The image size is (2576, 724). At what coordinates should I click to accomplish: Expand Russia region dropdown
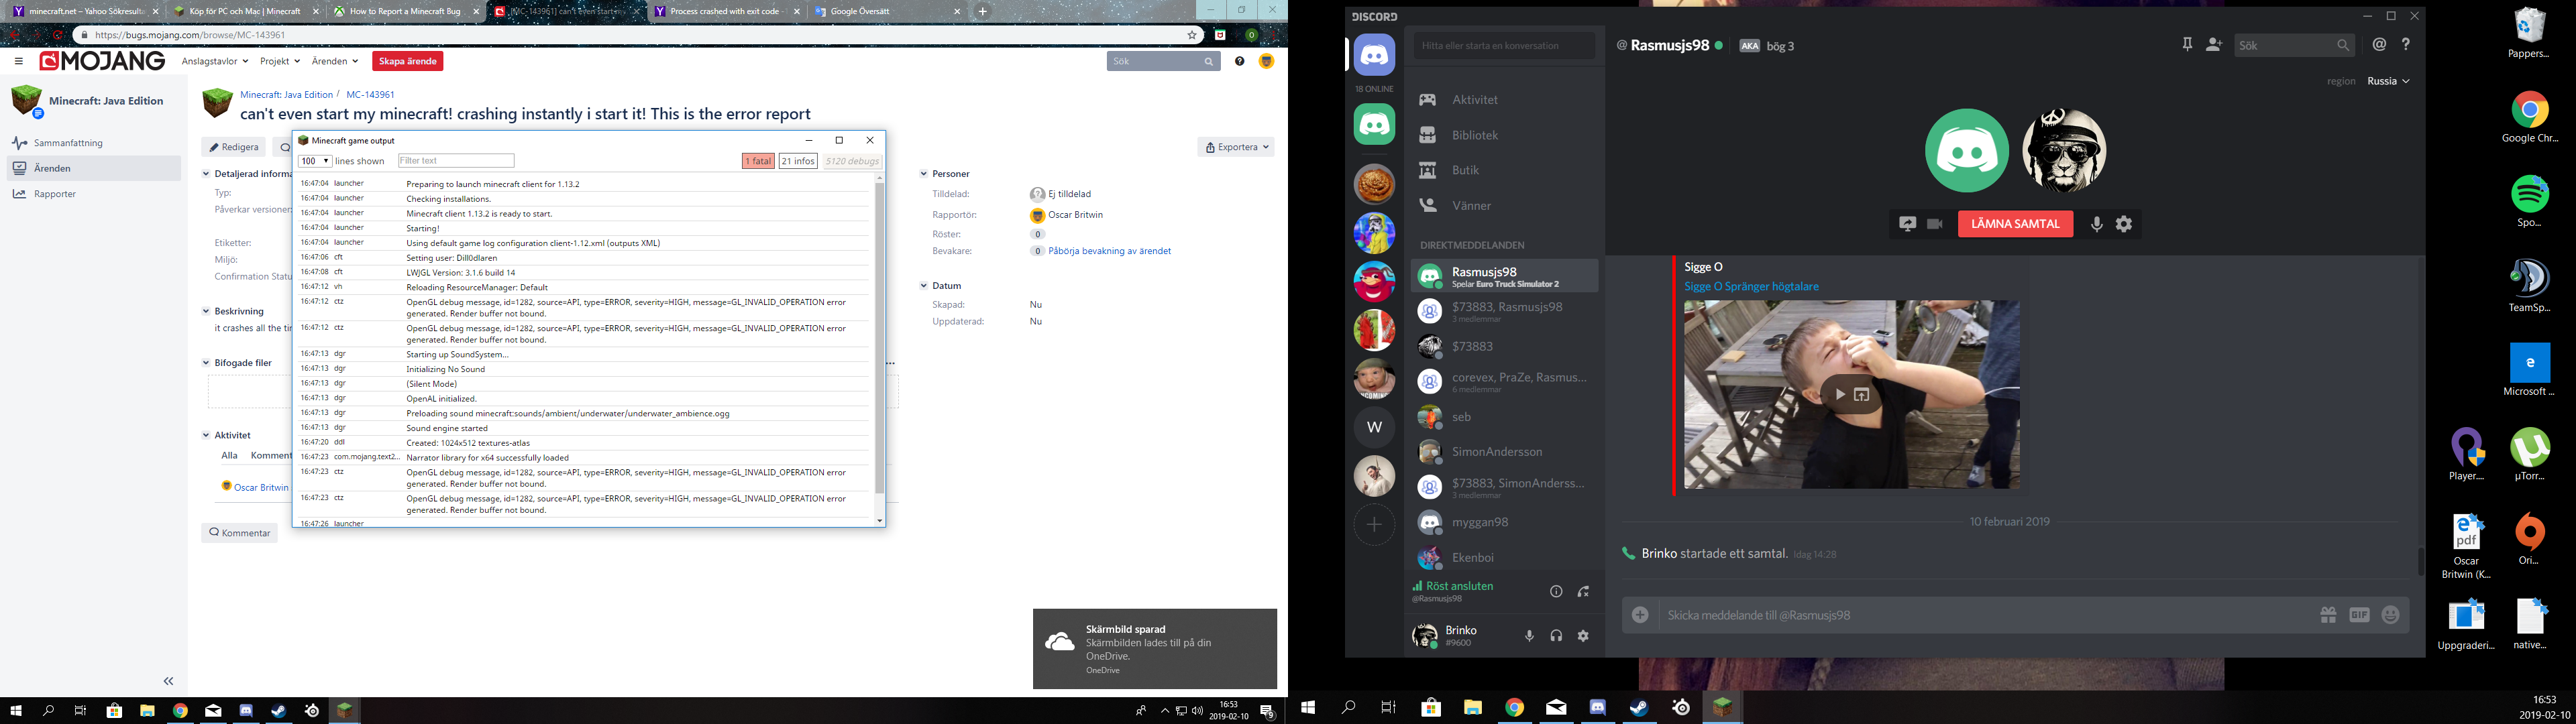coord(2388,81)
